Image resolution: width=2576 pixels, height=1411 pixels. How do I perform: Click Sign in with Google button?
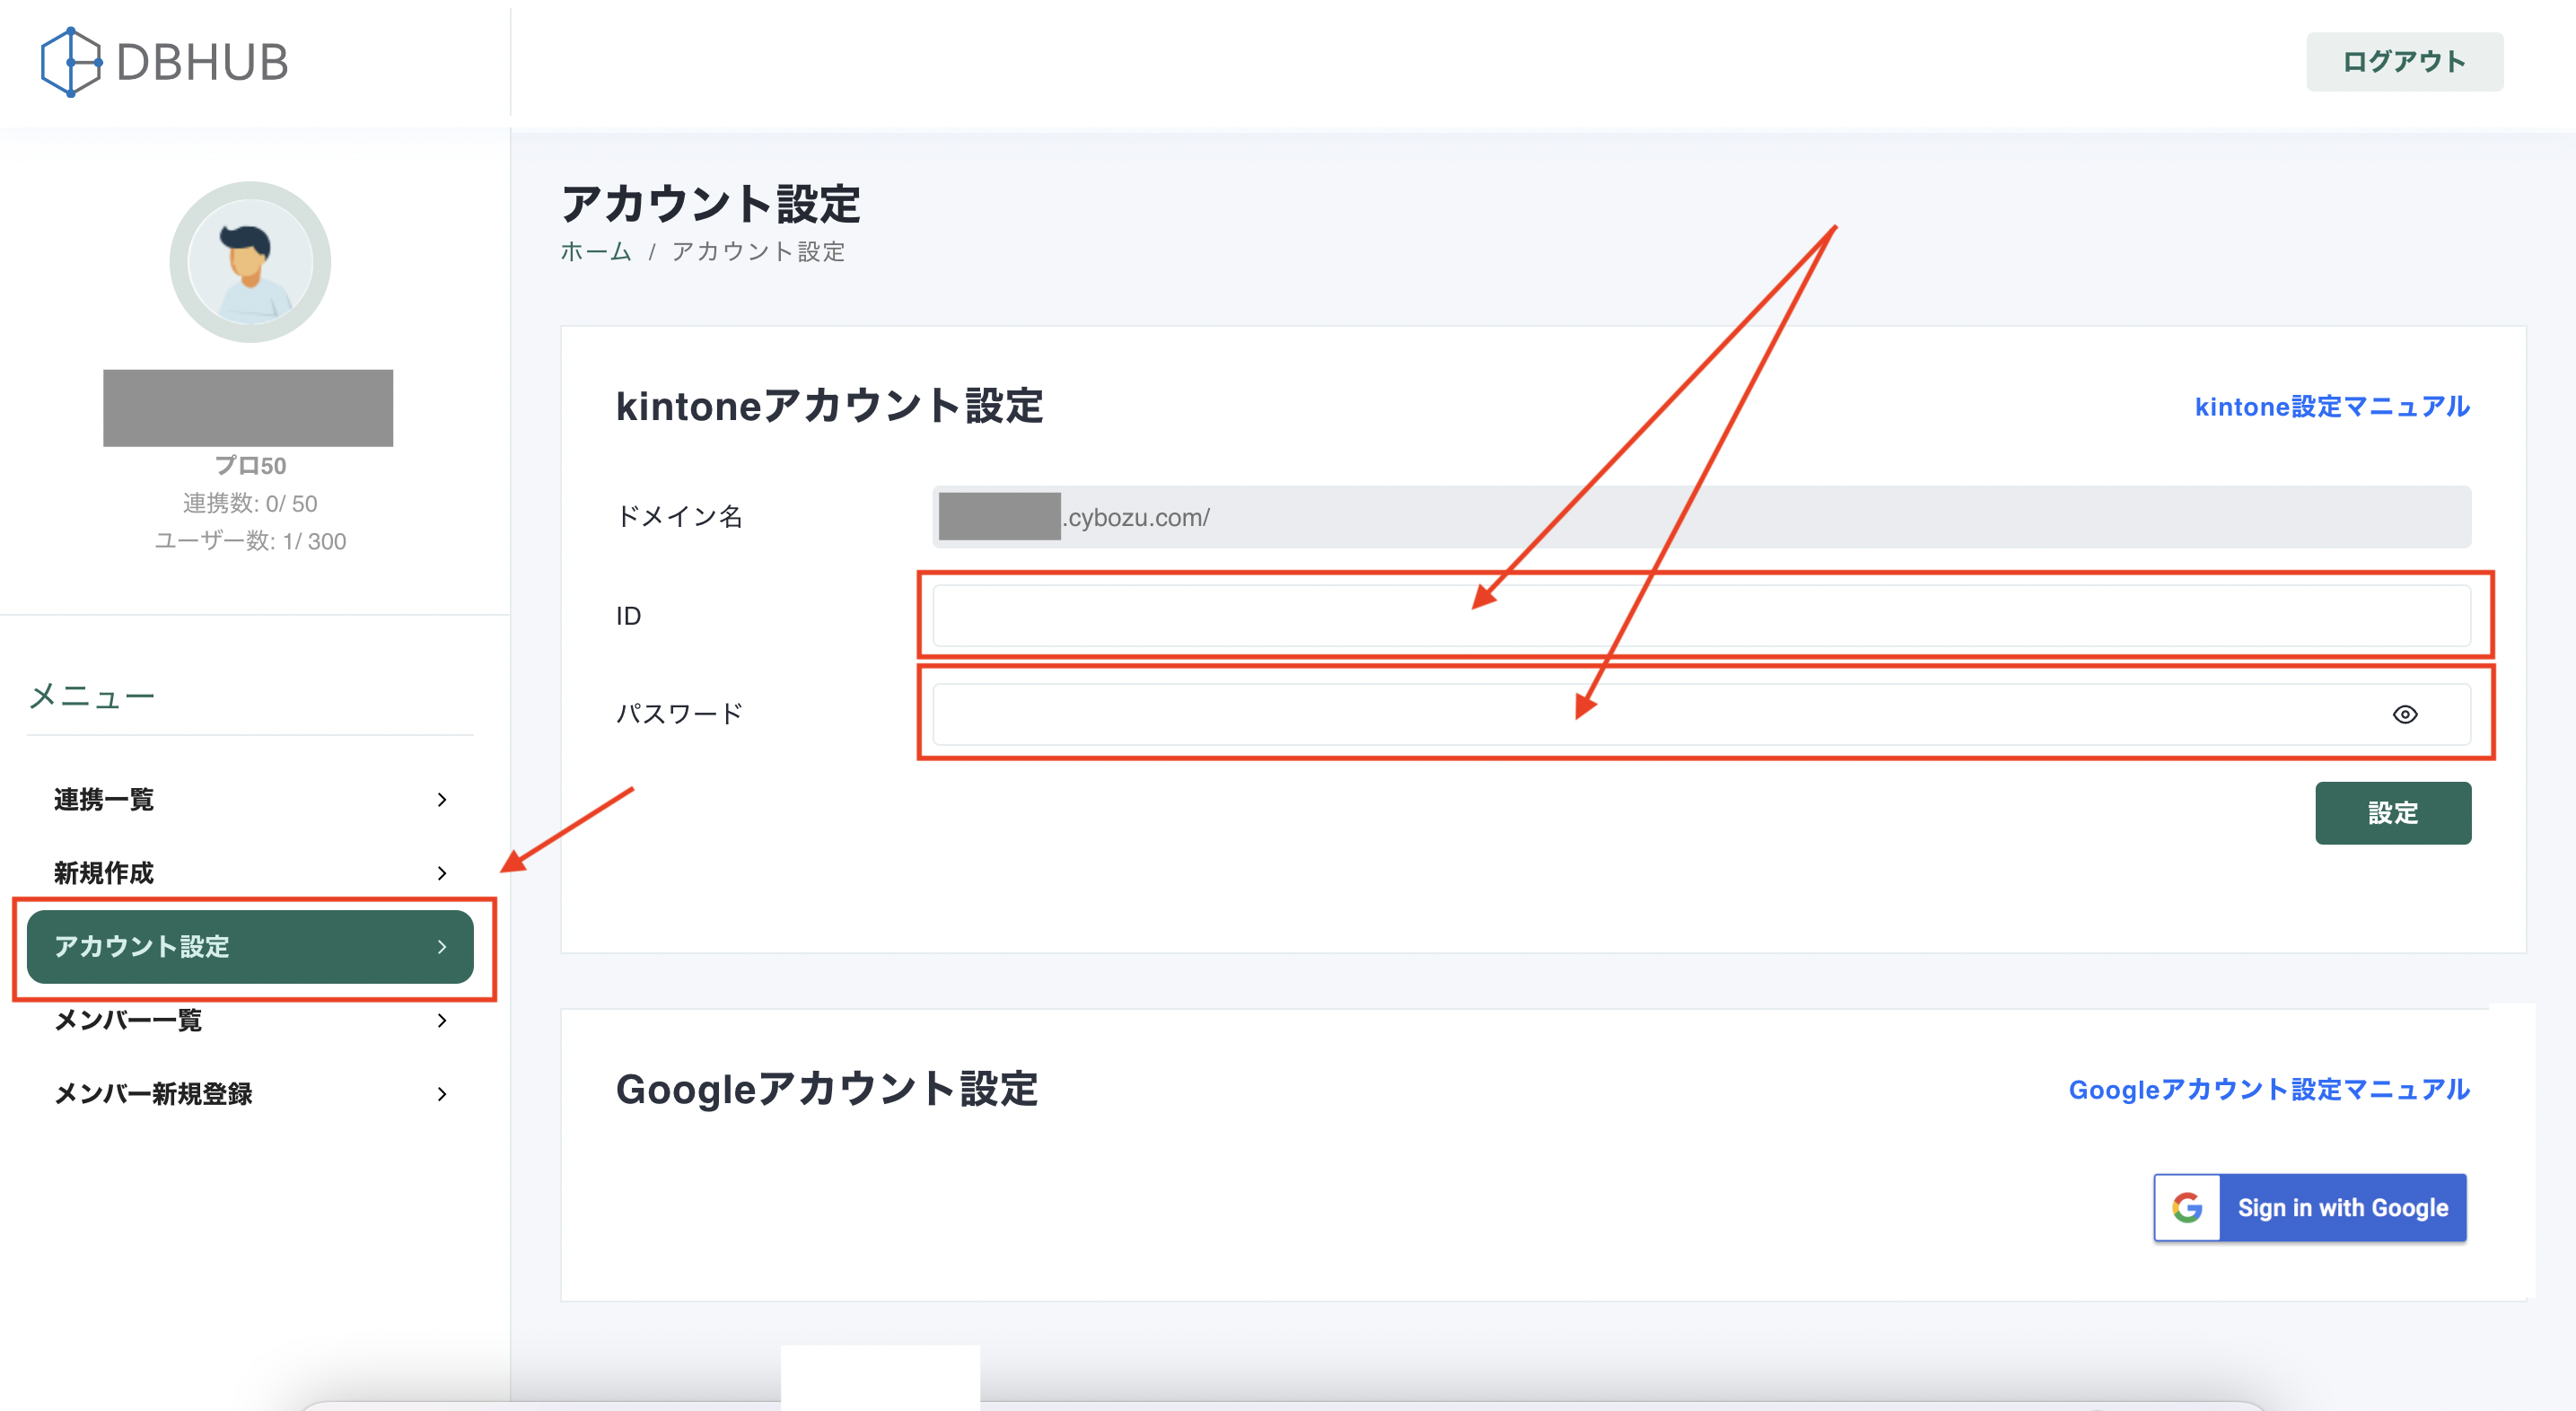click(2342, 1207)
